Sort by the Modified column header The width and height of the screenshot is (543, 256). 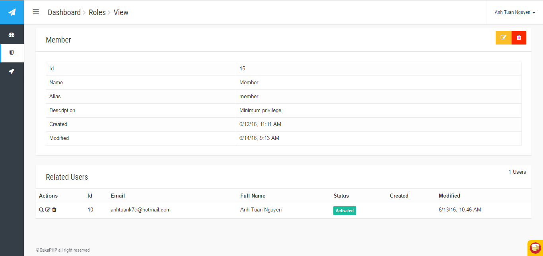tap(450, 196)
